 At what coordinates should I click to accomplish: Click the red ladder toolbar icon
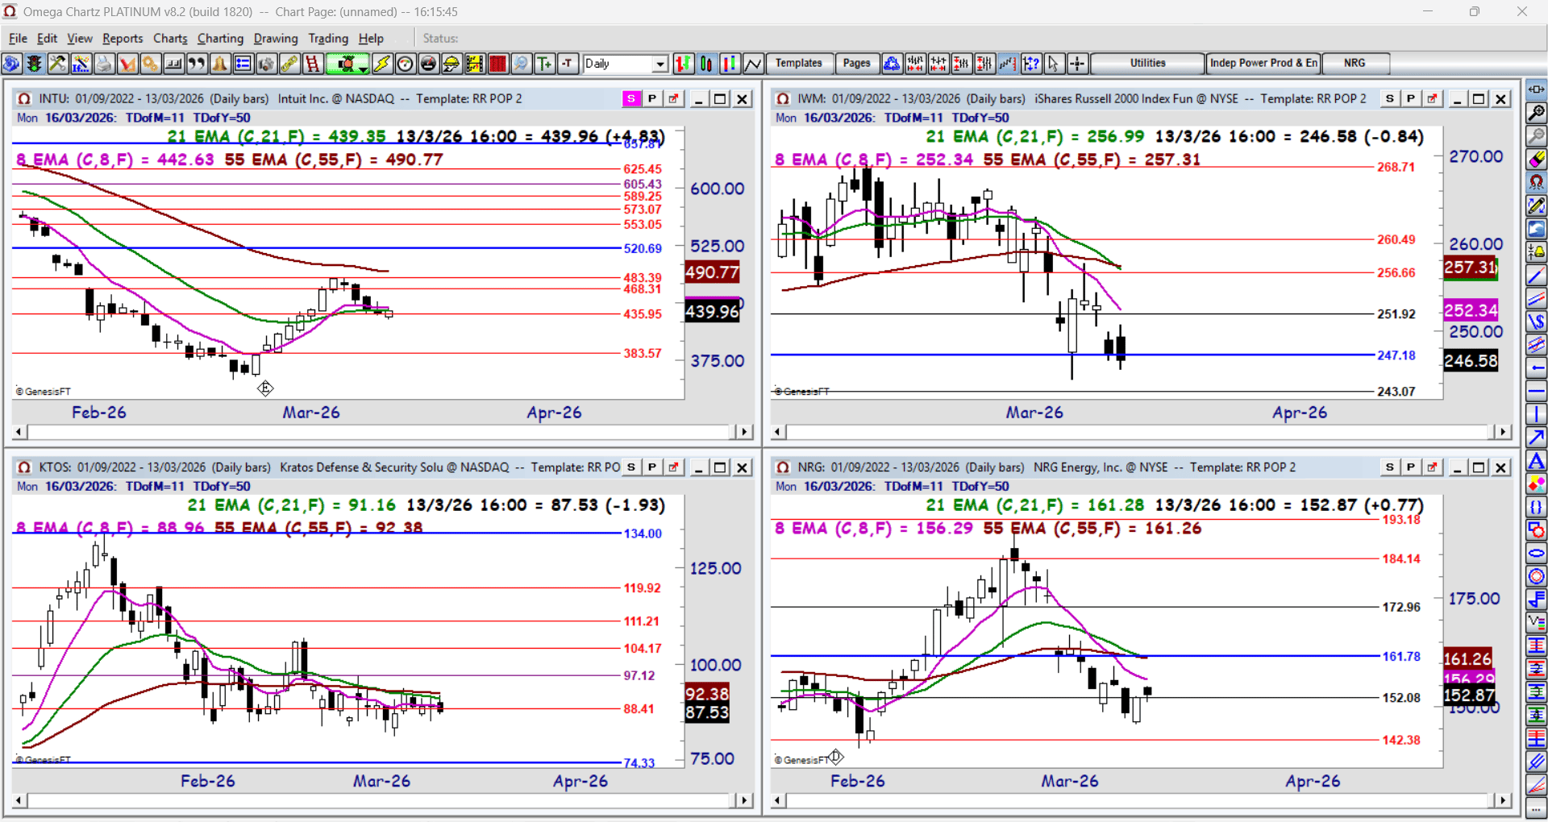(x=313, y=64)
